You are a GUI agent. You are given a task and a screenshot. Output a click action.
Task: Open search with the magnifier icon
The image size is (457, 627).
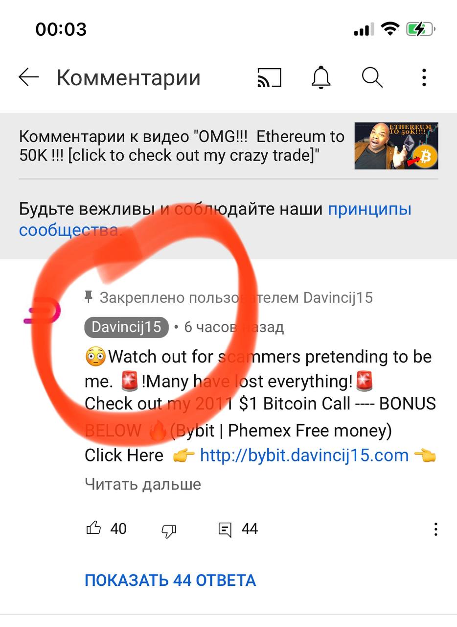point(372,77)
